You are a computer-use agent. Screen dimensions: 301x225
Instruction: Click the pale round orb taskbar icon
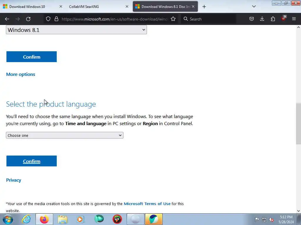click(135, 219)
